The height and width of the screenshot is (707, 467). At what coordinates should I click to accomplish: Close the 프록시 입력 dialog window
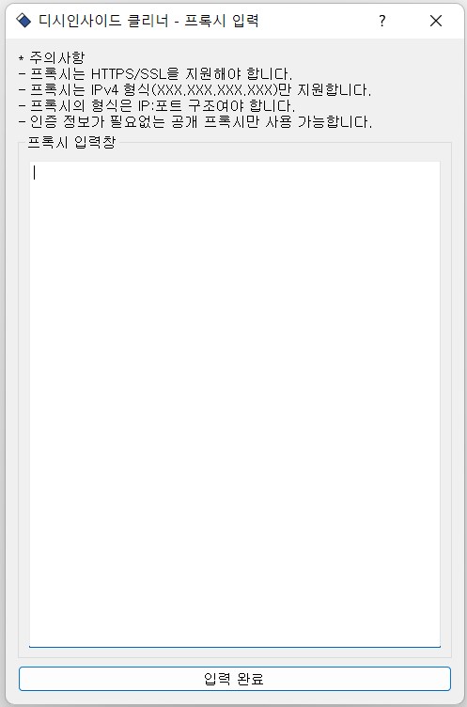[x=435, y=21]
